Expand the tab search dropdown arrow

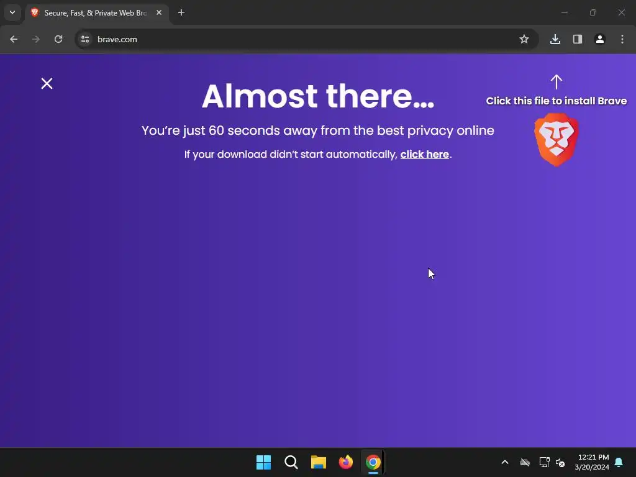click(x=12, y=12)
